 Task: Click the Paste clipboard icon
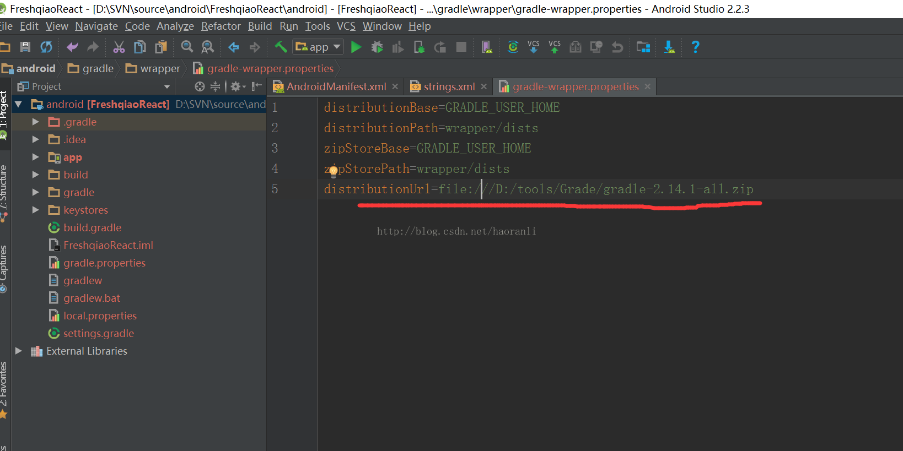point(161,47)
